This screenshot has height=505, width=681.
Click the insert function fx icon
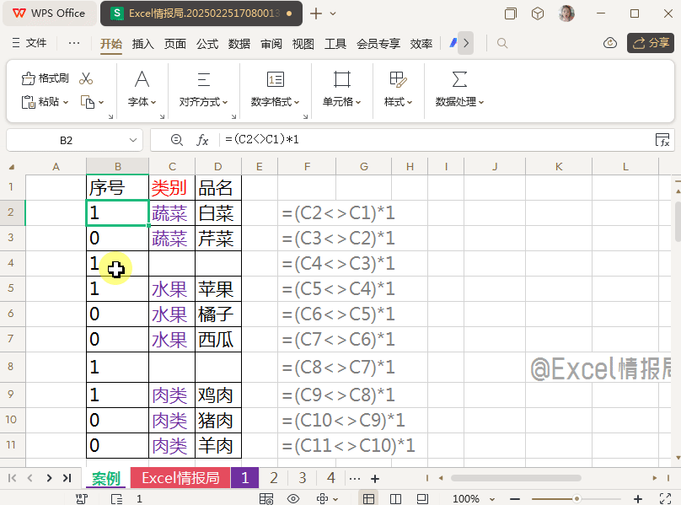202,140
